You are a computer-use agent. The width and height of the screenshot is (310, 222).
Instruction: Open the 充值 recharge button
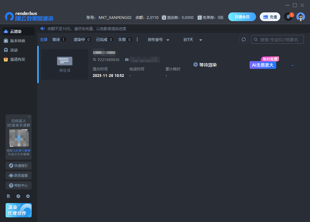[270, 17]
